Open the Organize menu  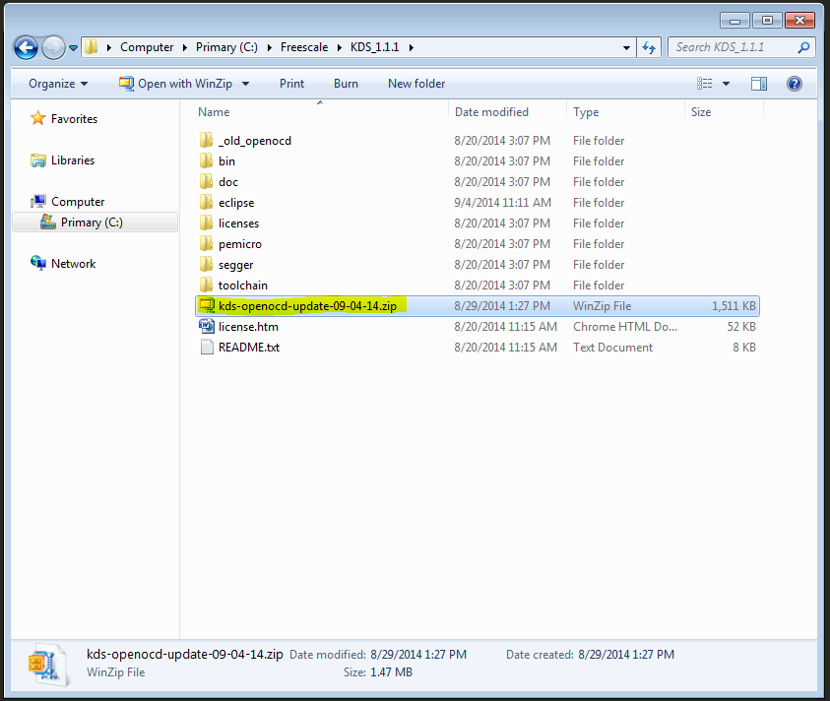(58, 84)
